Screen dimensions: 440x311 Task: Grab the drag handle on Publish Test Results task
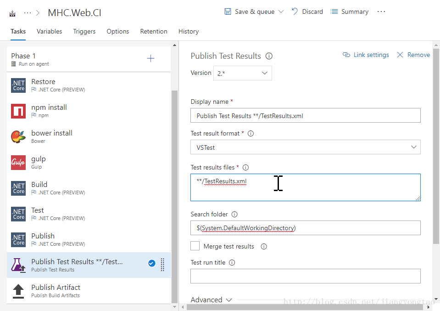[162, 265]
